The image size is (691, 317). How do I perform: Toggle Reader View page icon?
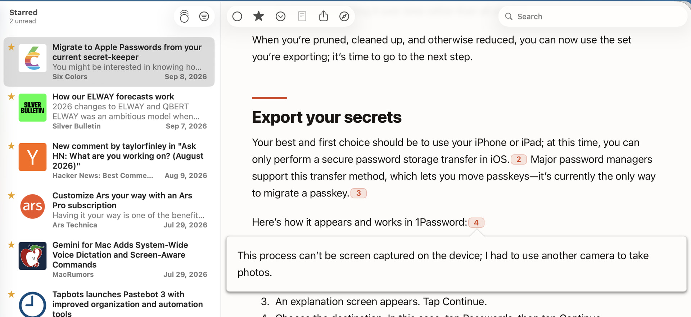pyautogui.click(x=302, y=16)
